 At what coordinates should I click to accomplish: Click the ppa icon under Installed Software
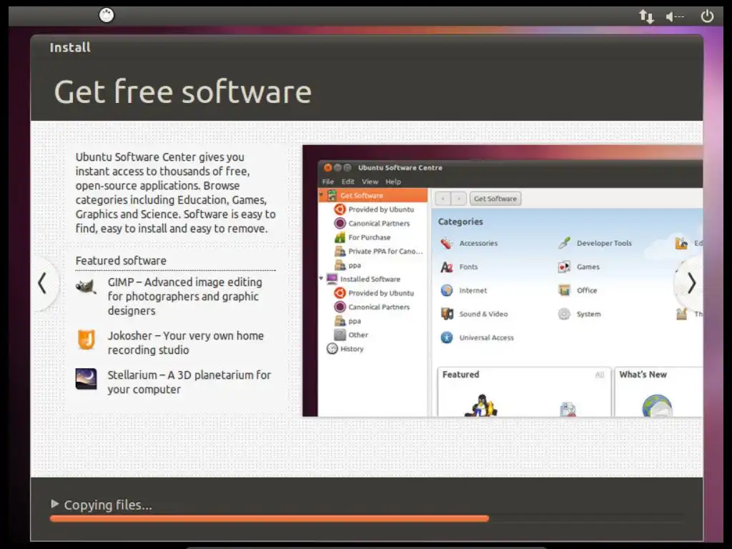340,321
